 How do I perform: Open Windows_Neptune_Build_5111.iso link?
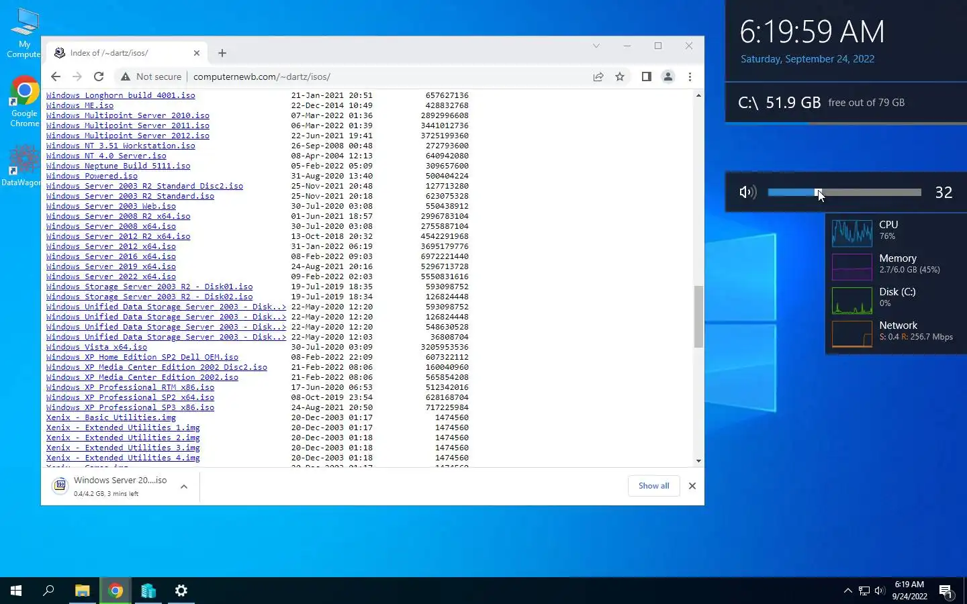click(118, 166)
